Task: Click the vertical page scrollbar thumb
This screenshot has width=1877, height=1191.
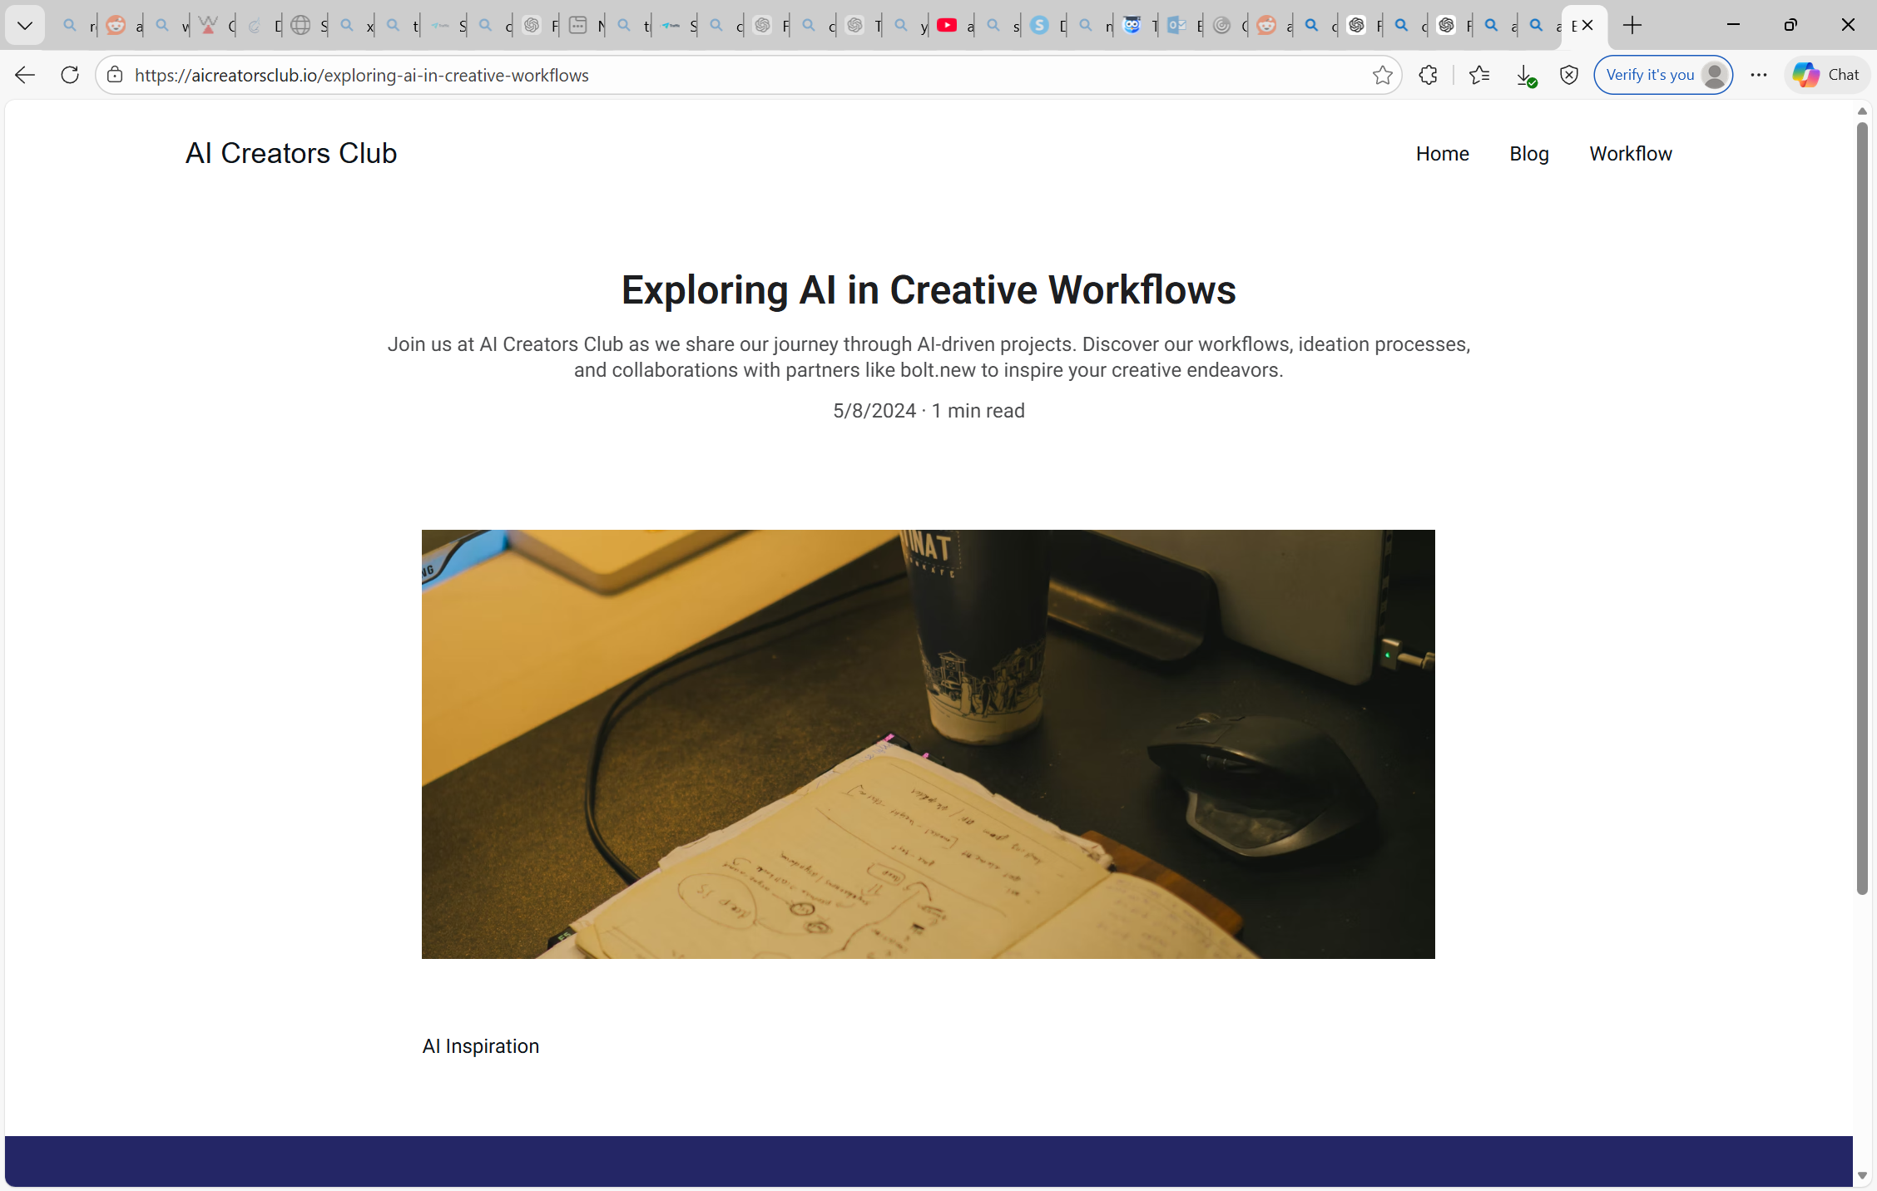Action: pyautogui.click(x=1862, y=507)
